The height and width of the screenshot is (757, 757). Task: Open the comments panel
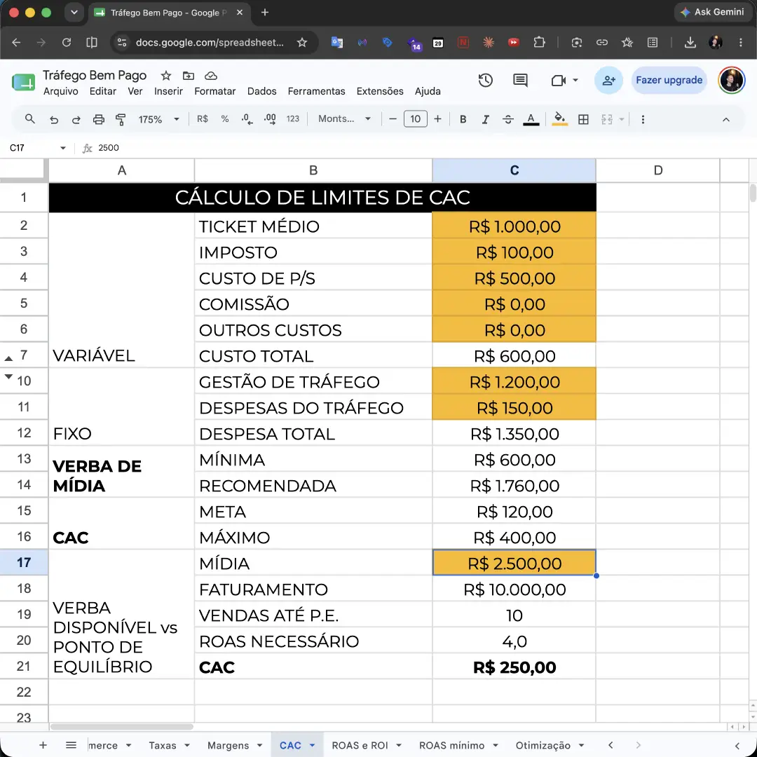pos(520,80)
